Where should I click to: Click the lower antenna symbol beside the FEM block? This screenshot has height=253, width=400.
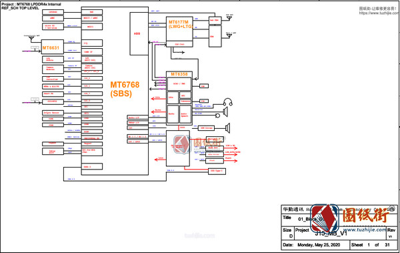click(229, 36)
